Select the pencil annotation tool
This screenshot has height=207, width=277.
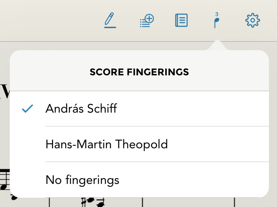(109, 19)
